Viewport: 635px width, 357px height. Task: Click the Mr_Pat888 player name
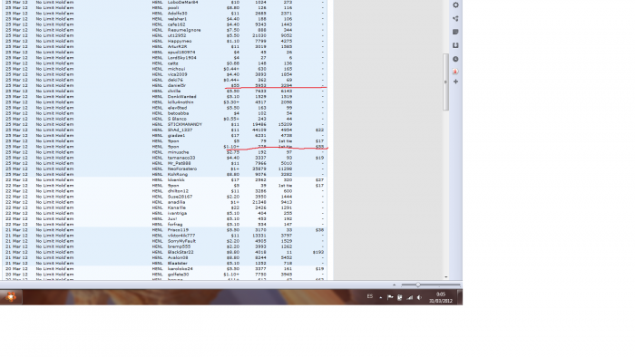coord(179,163)
